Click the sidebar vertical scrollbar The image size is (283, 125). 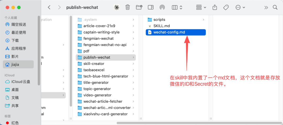coord(39,51)
